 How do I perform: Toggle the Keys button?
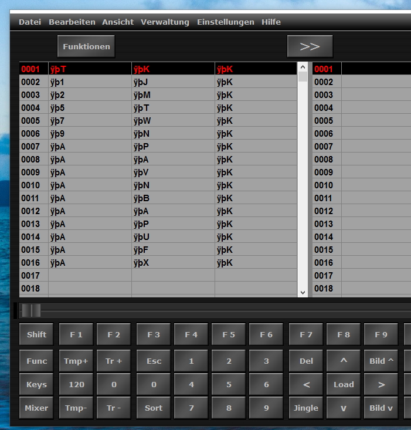36,384
